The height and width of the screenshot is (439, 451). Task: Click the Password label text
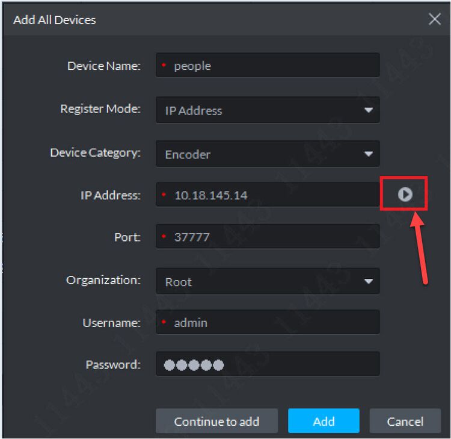(x=113, y=364)
